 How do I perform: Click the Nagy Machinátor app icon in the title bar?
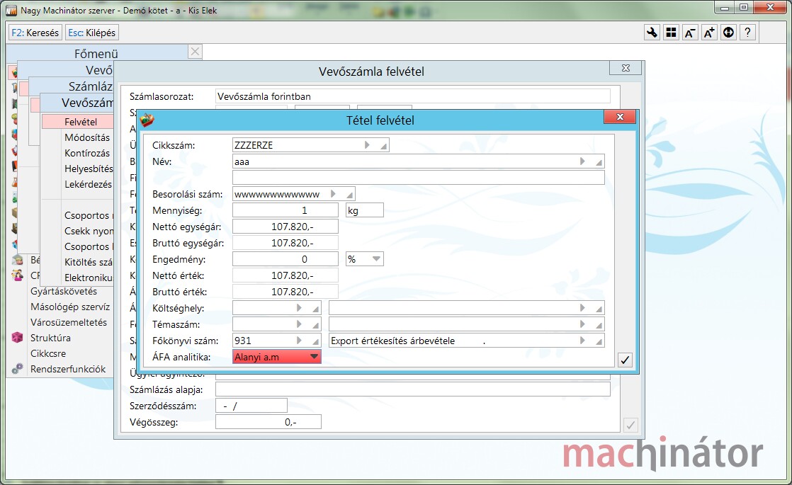[x=11, y=10]
